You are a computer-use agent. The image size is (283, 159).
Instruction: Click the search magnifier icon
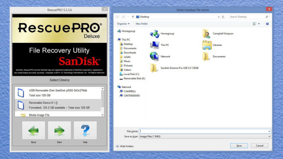point(267,17)
